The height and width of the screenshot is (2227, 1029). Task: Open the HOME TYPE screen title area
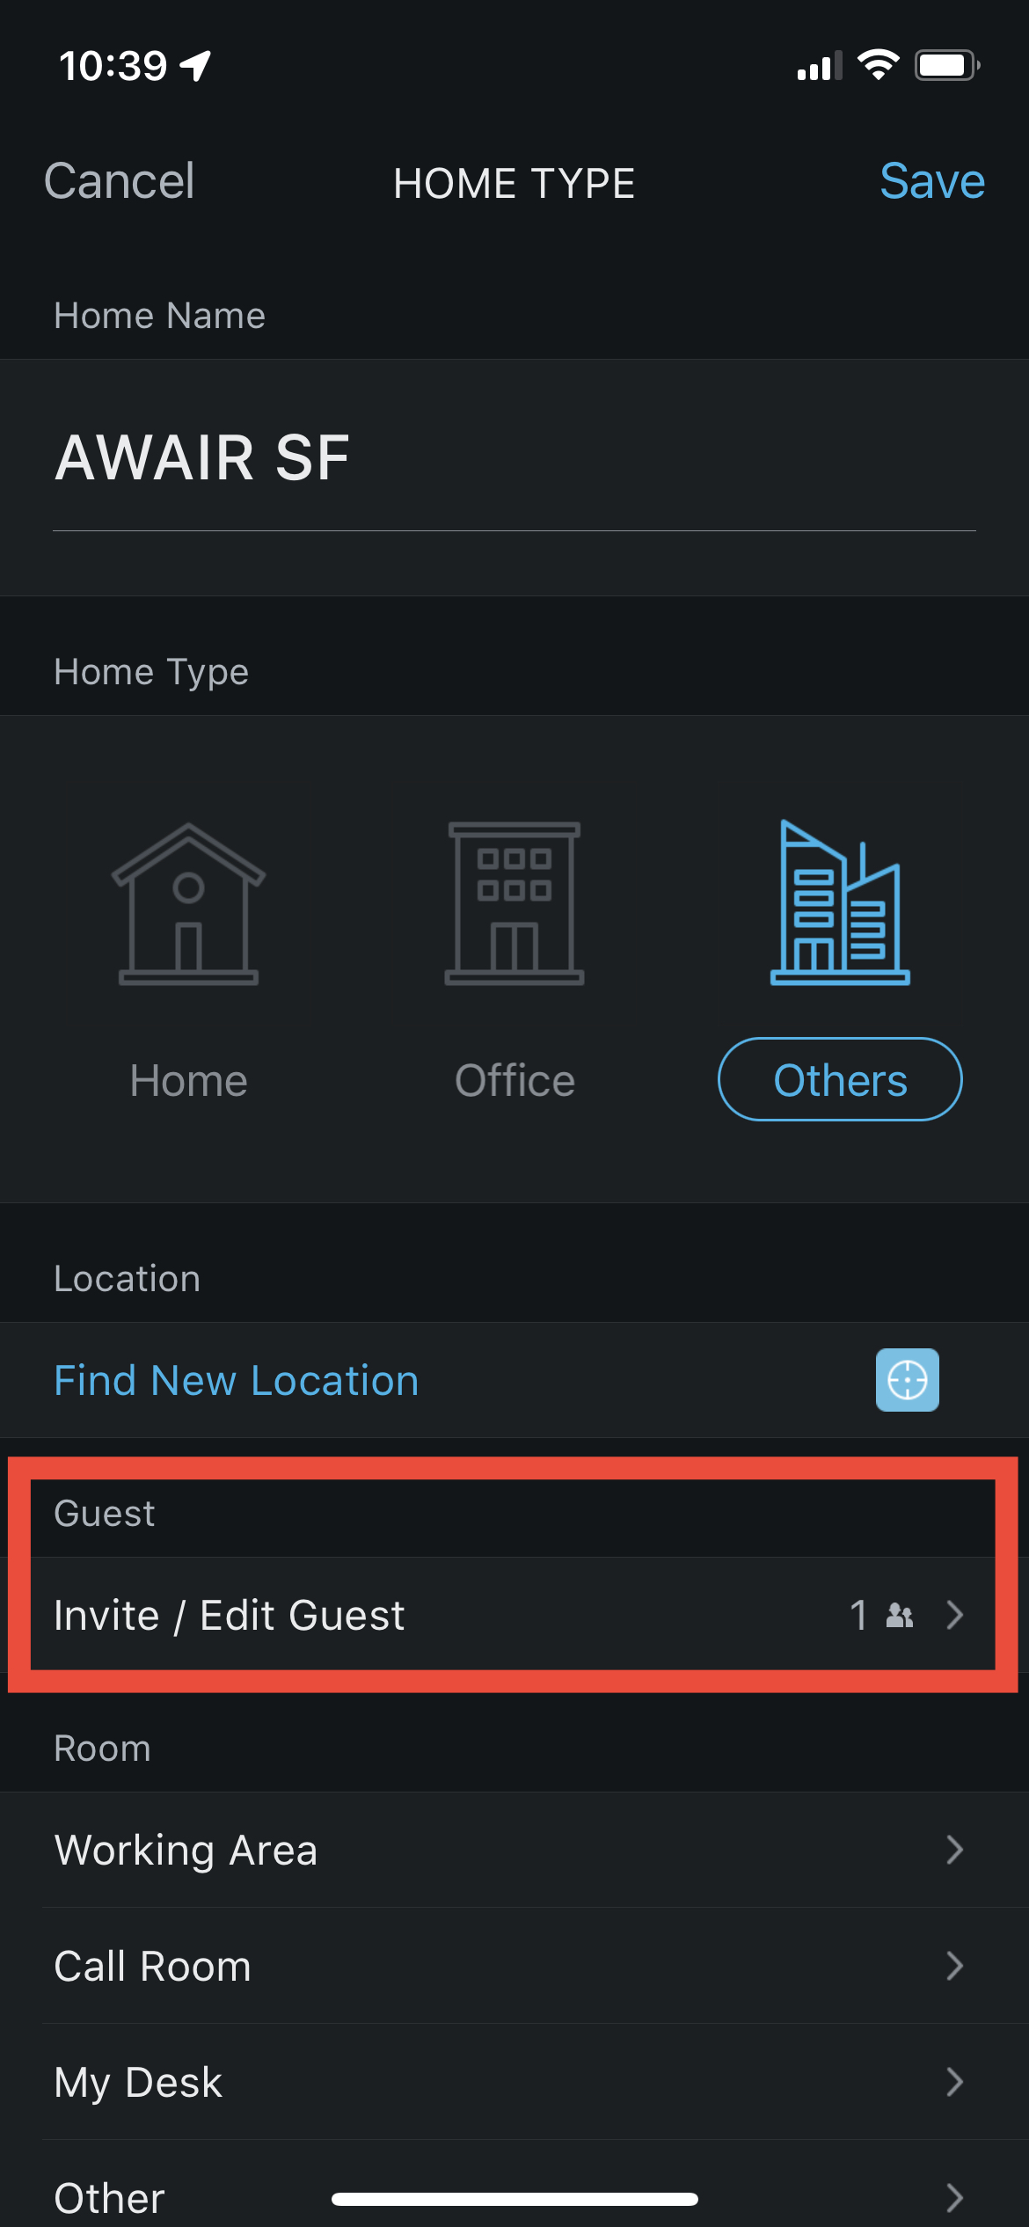[x=514, y=183]
